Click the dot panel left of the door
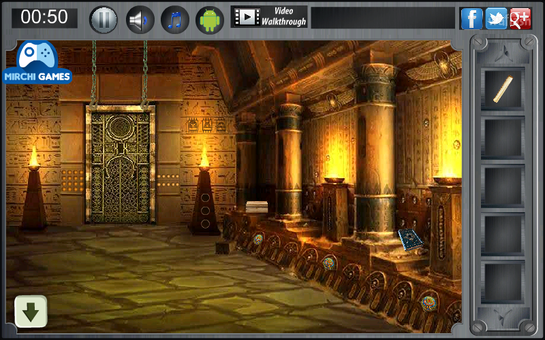545x340 pixels. point(73,180)
